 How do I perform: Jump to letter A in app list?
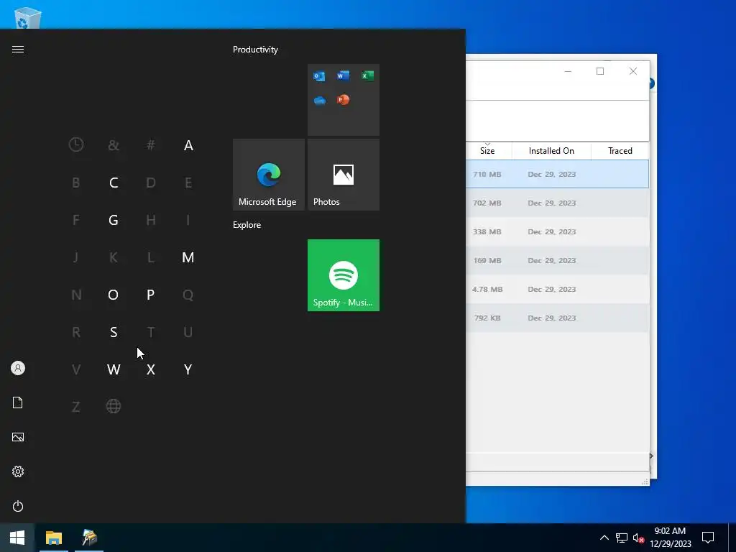tap(188, 145)
